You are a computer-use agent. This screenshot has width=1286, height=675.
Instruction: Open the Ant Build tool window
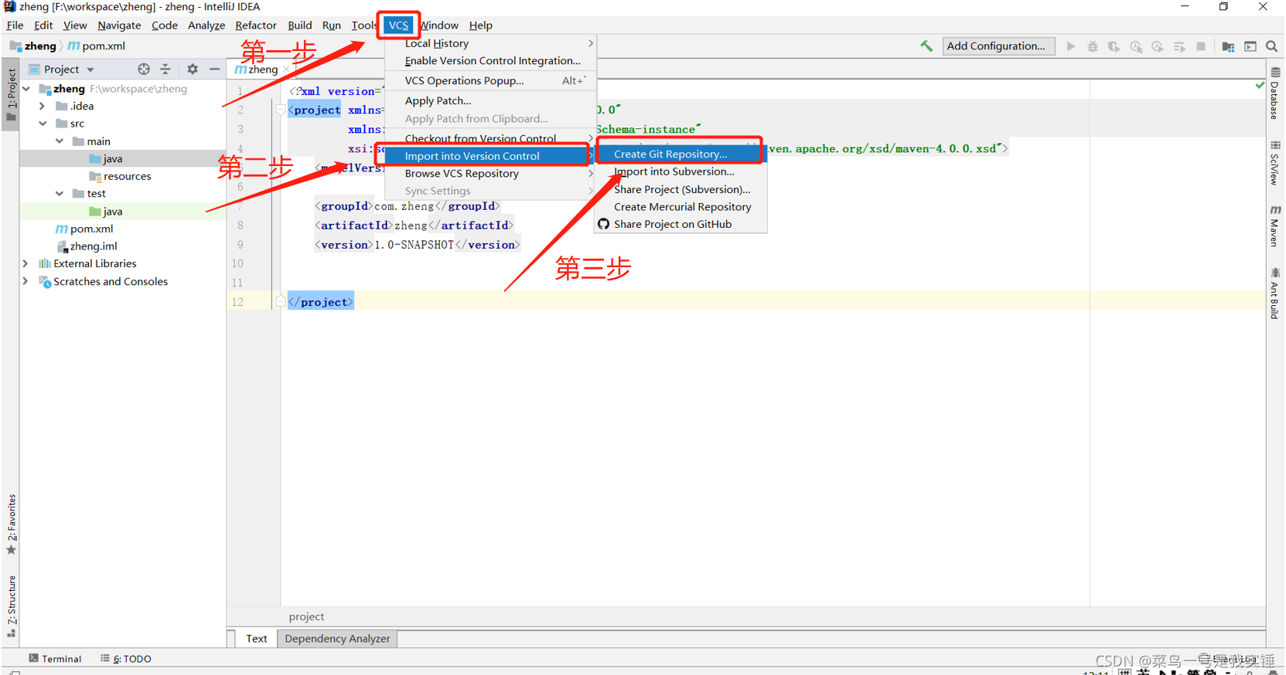[x=1275, y=293]
